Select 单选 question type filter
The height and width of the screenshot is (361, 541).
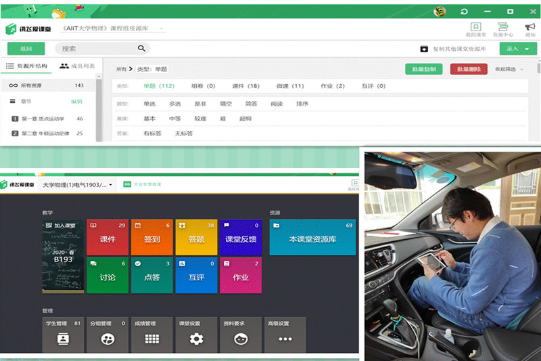click(x=149, y=104)
